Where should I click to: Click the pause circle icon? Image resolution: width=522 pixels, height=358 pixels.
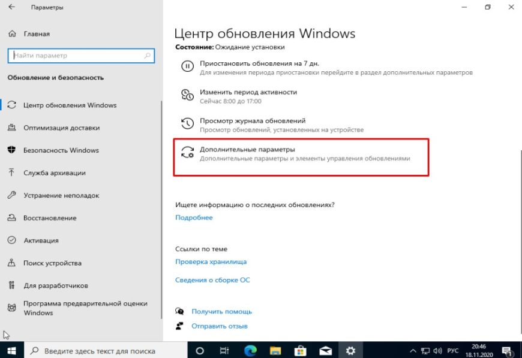[x=187, y=66]
